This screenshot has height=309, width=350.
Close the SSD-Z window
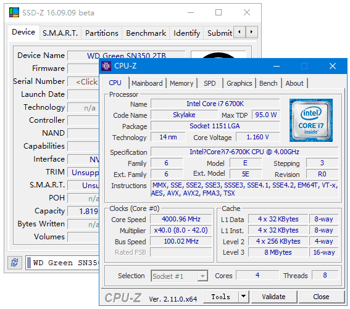pyautogui.click(x=247, y=12)
